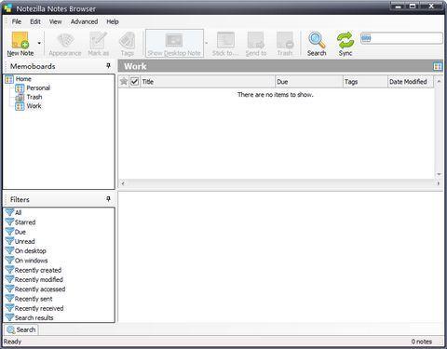The width and height of the screenshot is (447, 349).
Task: Click the Mark as toolbar icon
Action: [99, 44]
